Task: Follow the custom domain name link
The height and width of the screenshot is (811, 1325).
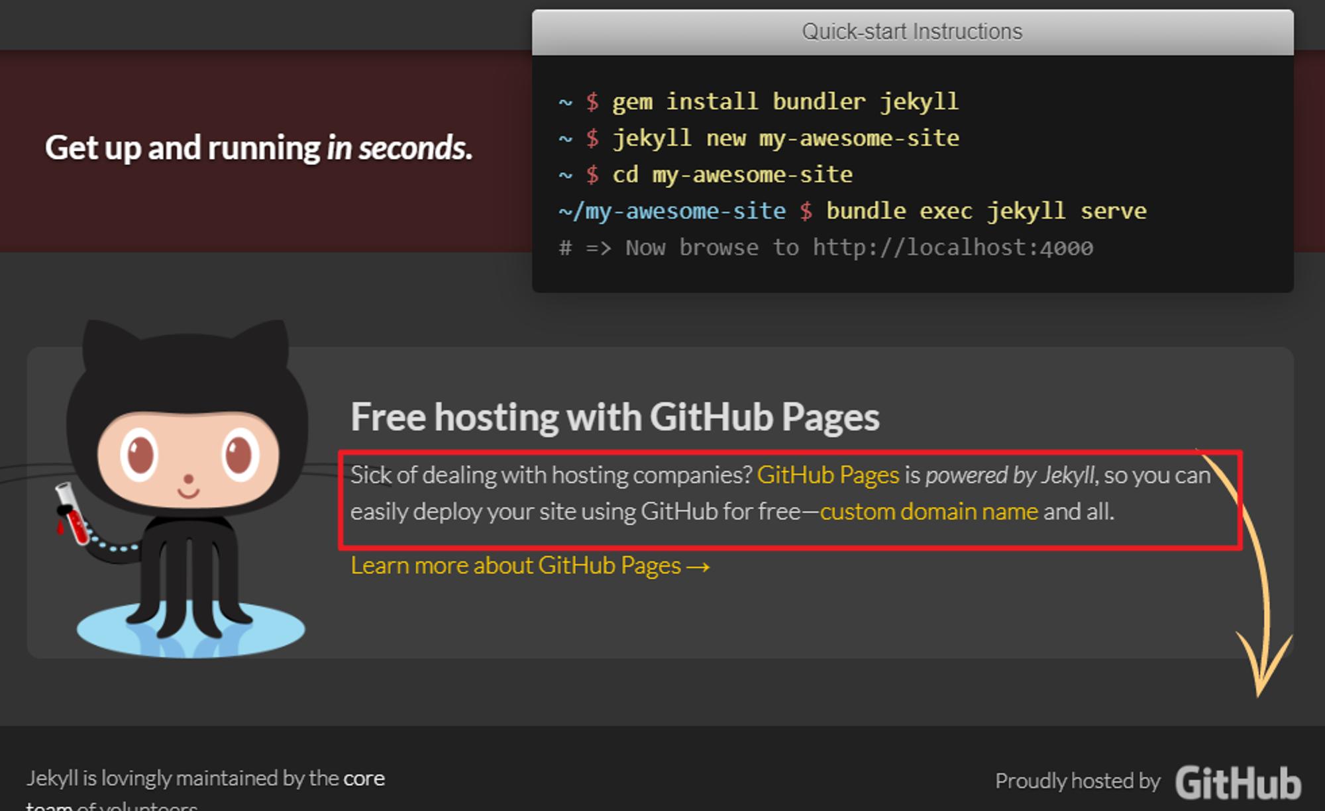Action: 929,512
